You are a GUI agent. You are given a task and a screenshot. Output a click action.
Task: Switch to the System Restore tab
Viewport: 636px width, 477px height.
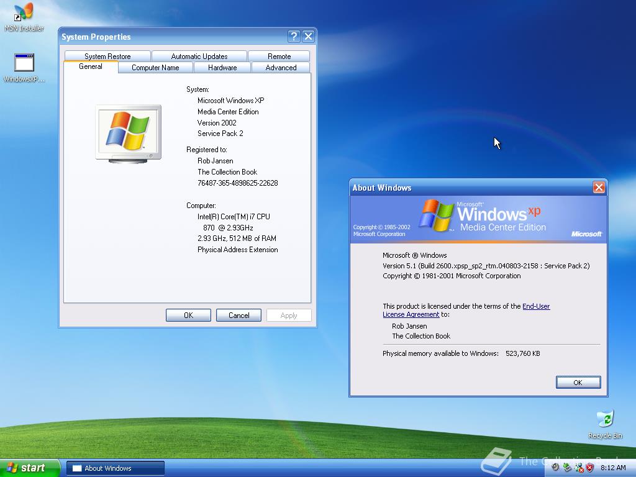[107, 56]
